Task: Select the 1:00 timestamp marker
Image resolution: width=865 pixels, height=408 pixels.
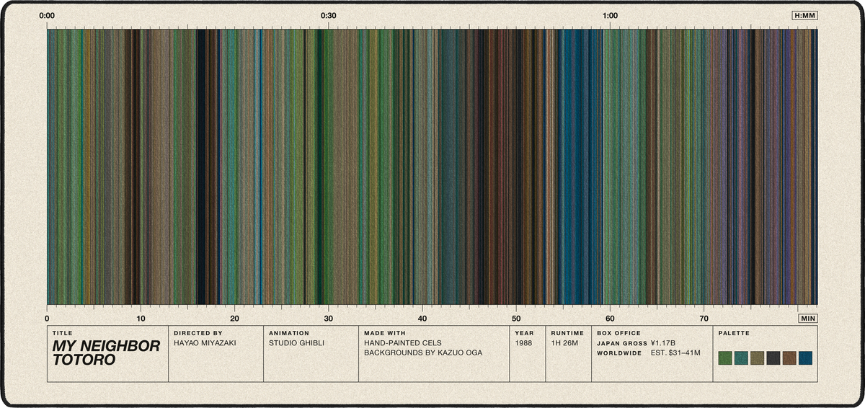Action: tap(611, 15)
